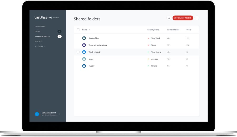237x137 pixels.
Task: Expand the Samantha Smith account chevron
Action: pos(60,114)
